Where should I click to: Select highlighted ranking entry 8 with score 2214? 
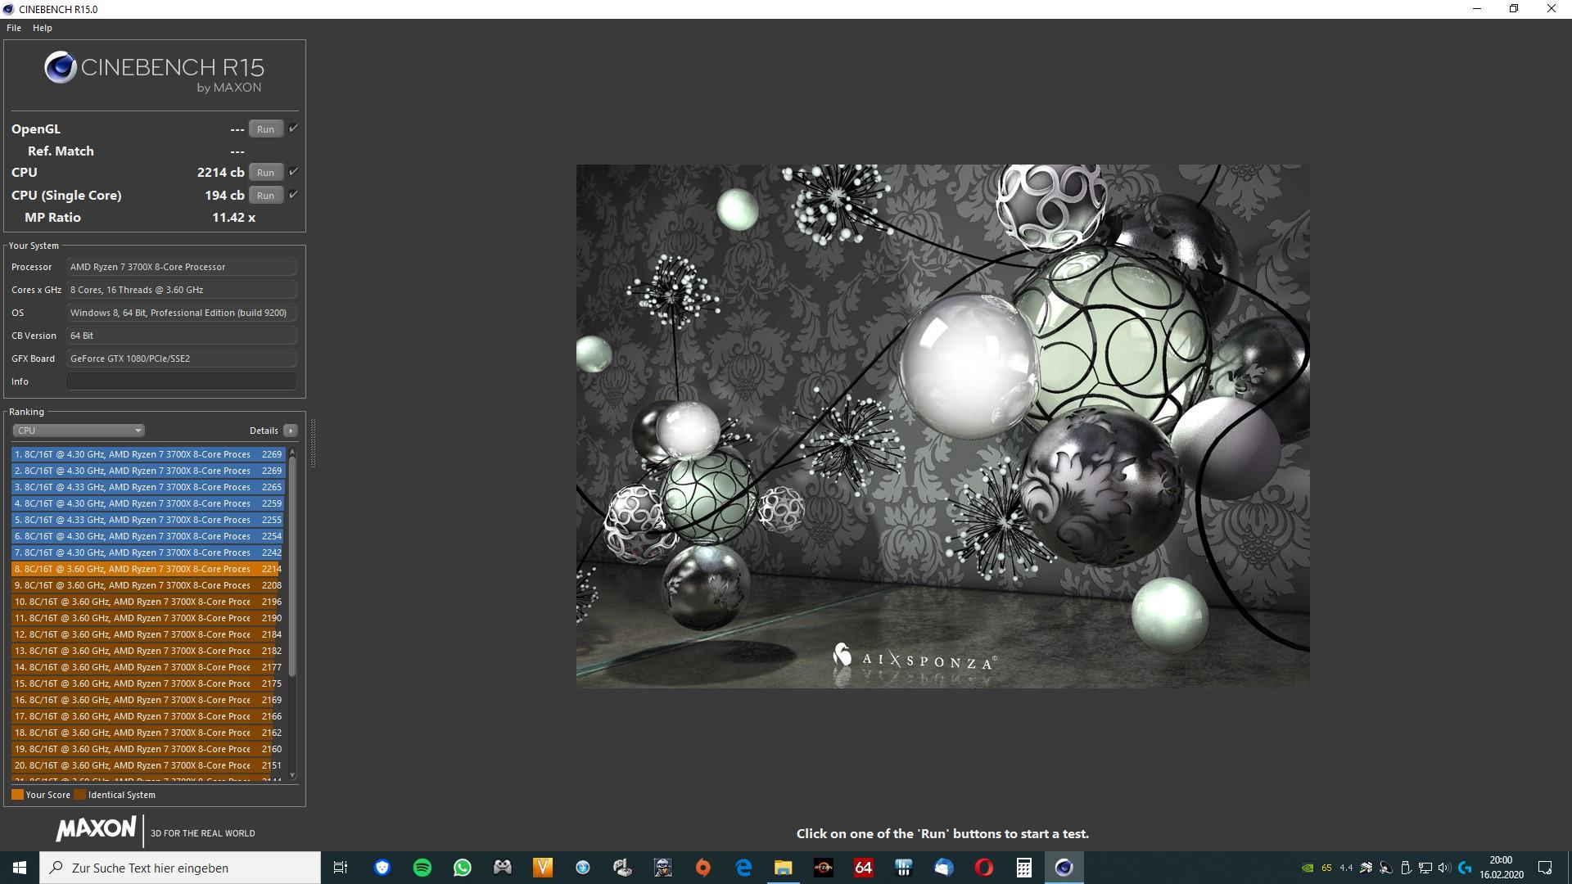point(148,569)
